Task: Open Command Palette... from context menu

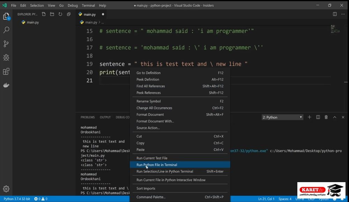Action: tap(180, 197)
